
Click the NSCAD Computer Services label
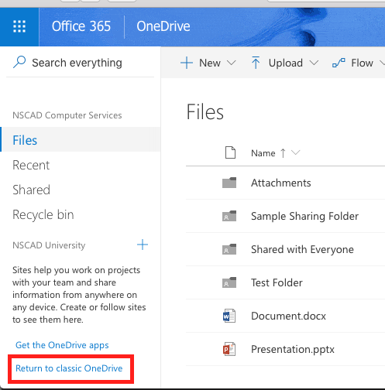tap(67, 115)
